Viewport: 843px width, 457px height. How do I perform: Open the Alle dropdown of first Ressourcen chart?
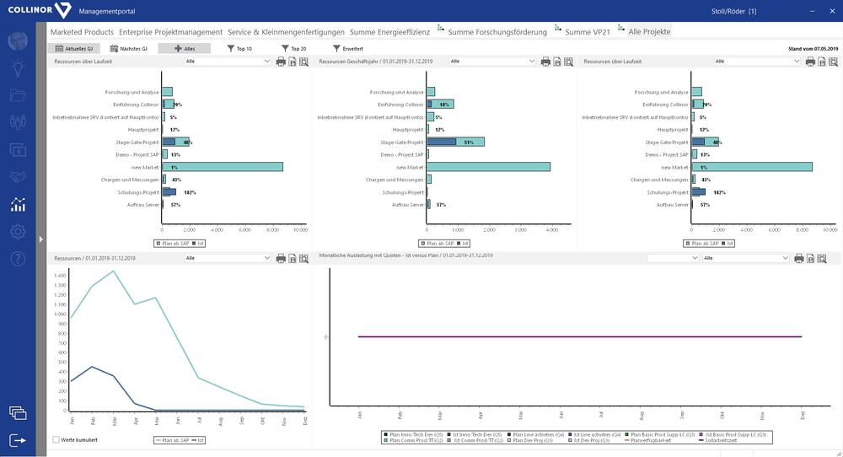click(228, 62)
